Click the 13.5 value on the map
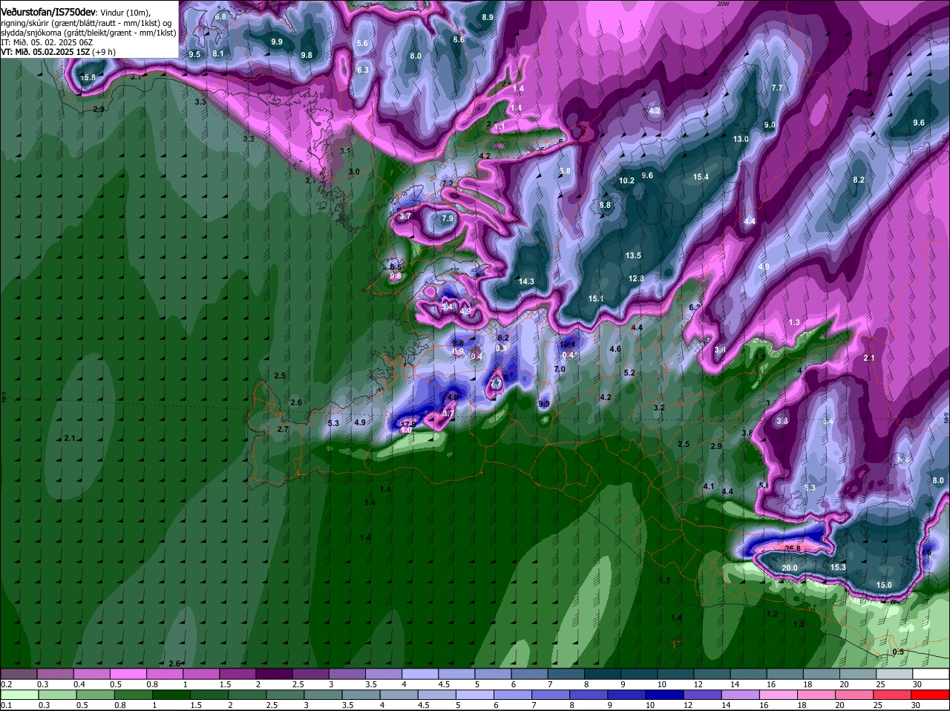This screenshot has width=950, height=711. pos(633,255)
